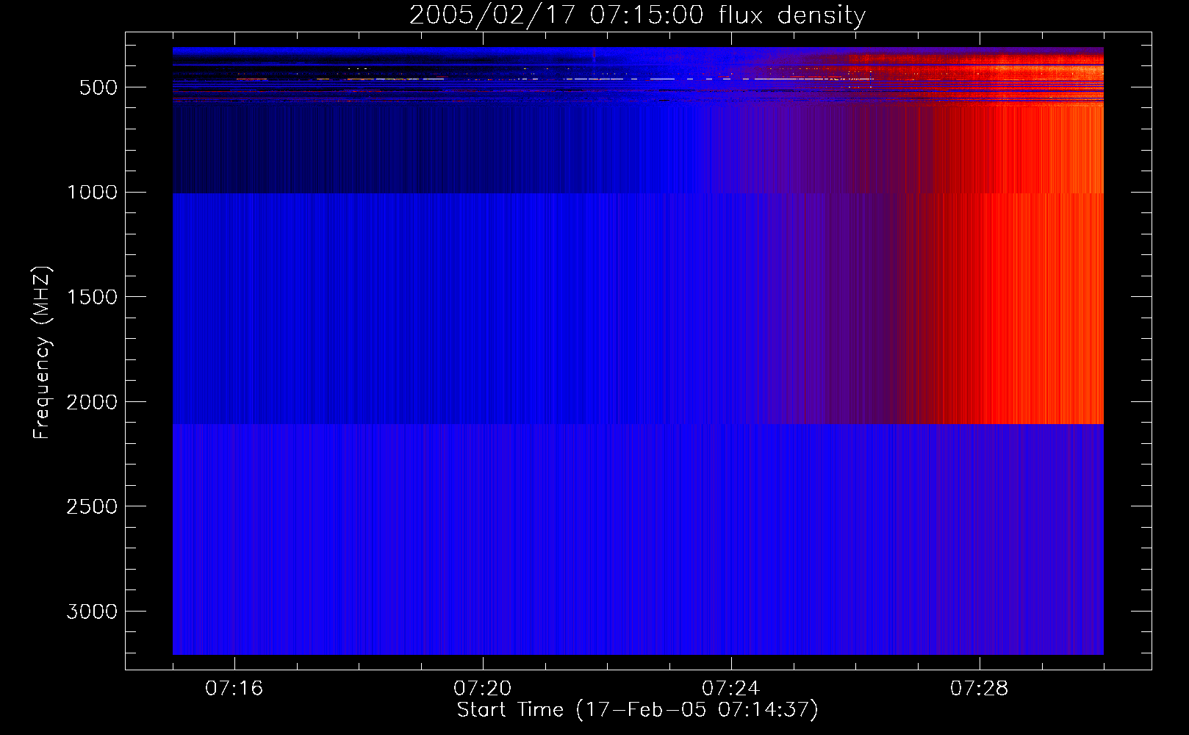Select the 'Frequency (MHZ)' y-axis label

click(x=41, y=352)
